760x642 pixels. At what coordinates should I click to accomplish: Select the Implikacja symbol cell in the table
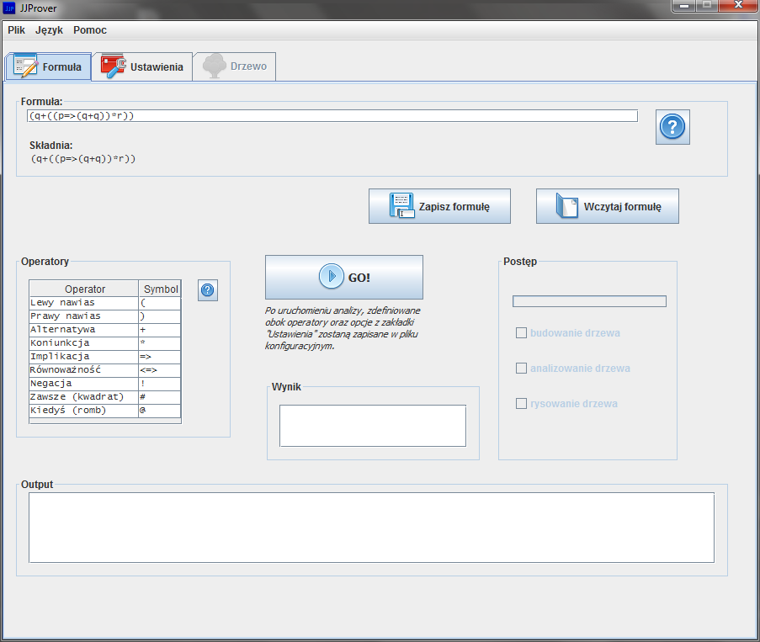pyautogui.click(x=159, y=357)
